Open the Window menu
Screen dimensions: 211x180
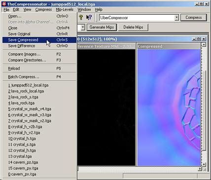(84, 10)
